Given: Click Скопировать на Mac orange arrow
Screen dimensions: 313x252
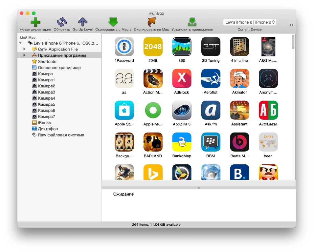Looking at the screenshot, I should pos(151,22).
